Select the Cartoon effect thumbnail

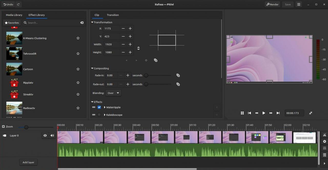pyautogui.click(x=14, y=69)
